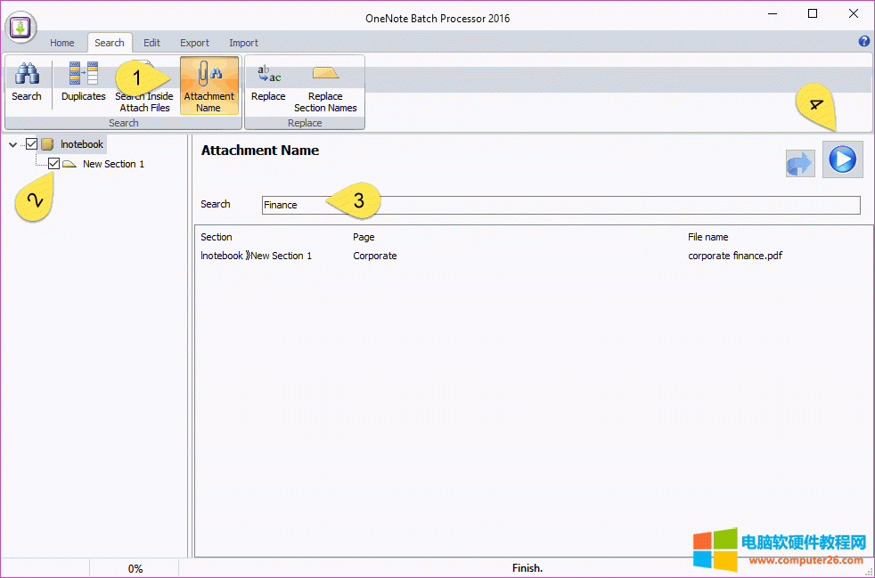Viewport: 875px width, 578px height.
Task: Open the Import ribbon tab
Action: (243, 43)
